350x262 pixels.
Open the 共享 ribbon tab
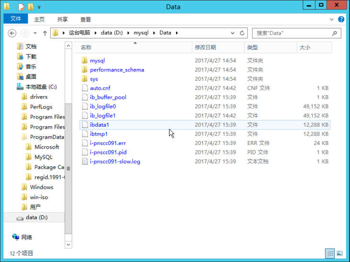[63, 20]
